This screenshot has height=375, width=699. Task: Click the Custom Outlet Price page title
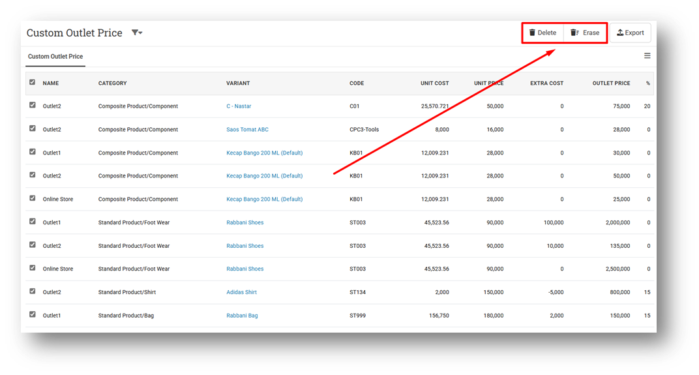click(74, 33)
